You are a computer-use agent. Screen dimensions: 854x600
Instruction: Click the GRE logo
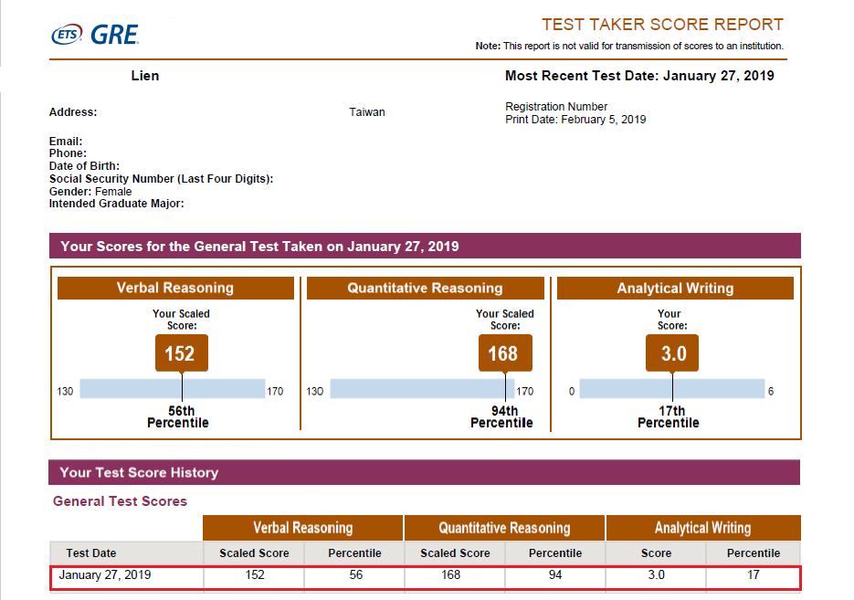[114, 35]
